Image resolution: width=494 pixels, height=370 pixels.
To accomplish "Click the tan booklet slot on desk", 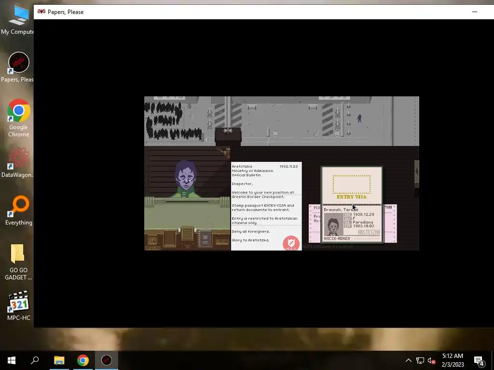I will coord(169,238).
